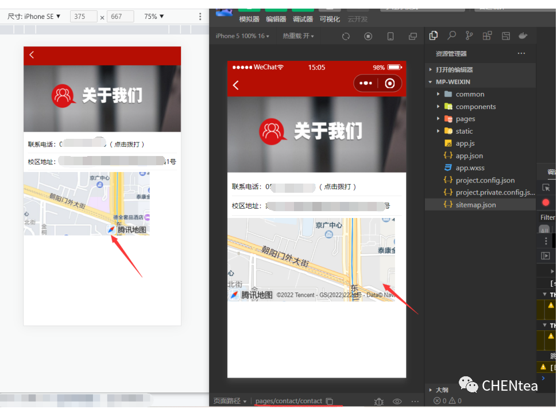
Task: Copy the page path with the copy icon
Action: tap(329, 401)
